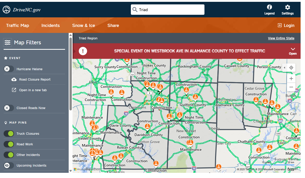Click the DriveNC.gov steering wheel logo
Screen dimensions: 305x178
click(6, 9)
